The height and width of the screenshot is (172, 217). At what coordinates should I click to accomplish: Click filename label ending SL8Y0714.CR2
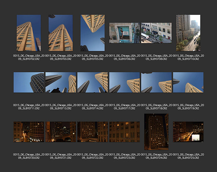click(x=93, y=107)
